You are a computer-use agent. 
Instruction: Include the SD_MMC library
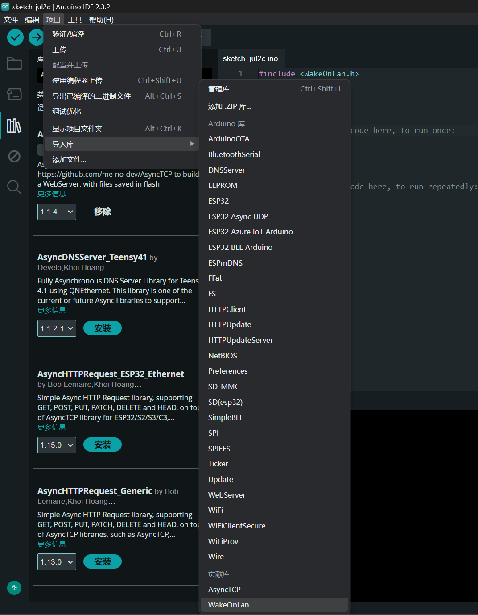[275, 386]
